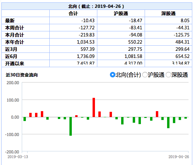
Task: Click the 北向 table title header
Action: 96,6
